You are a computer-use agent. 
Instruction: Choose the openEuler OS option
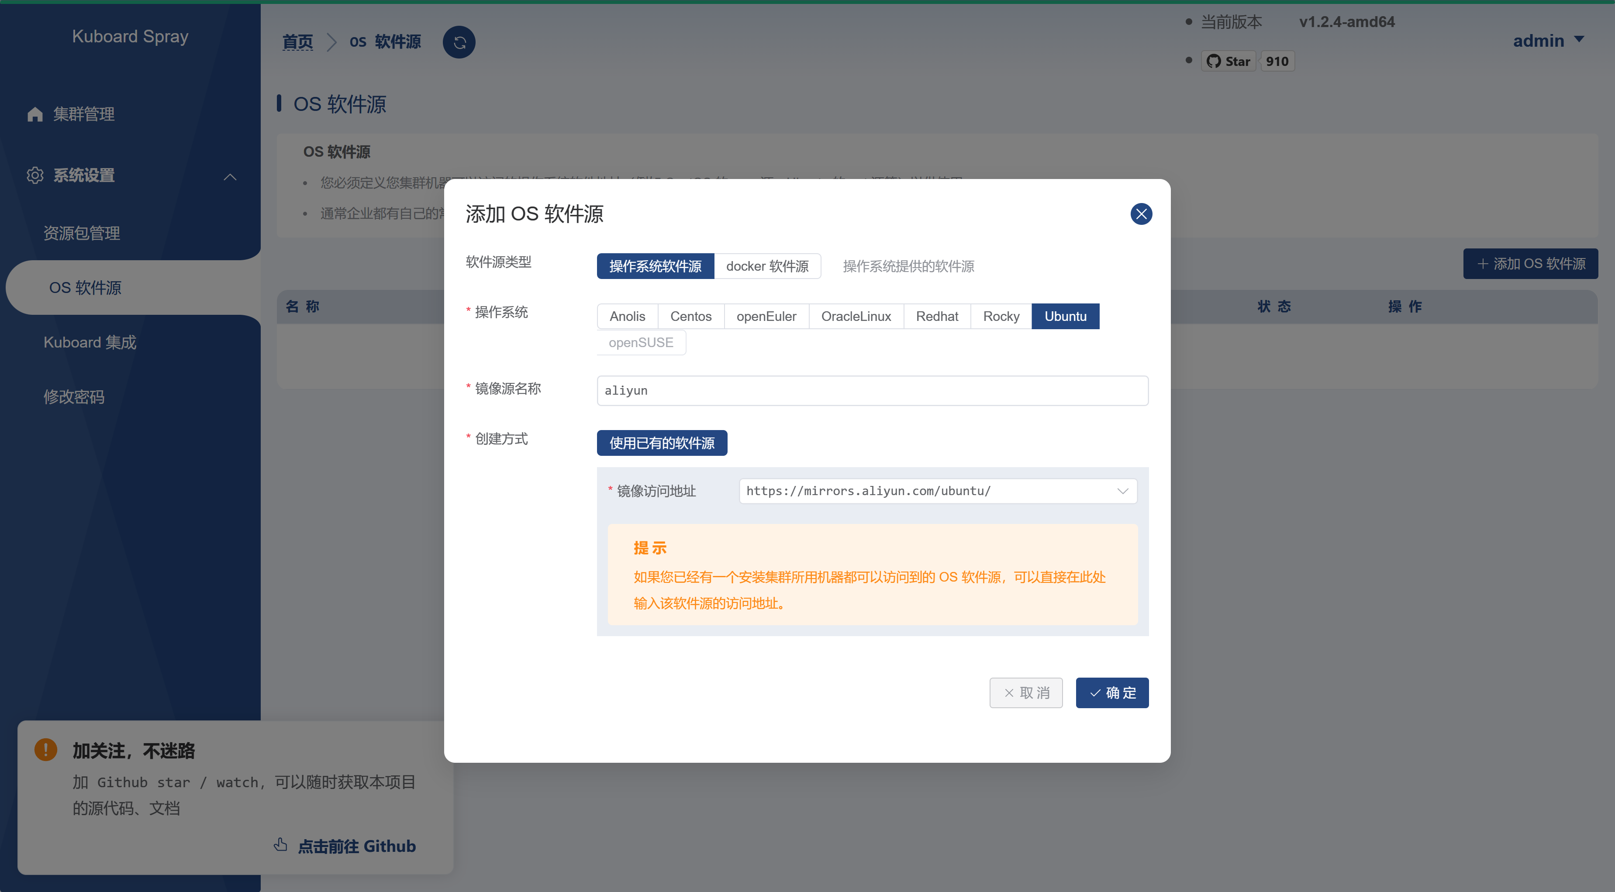pyautogui.click(x=766, y=317)
